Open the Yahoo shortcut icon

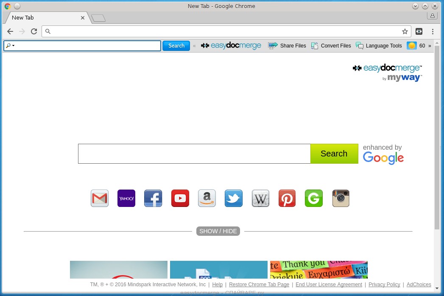[126, 198]
